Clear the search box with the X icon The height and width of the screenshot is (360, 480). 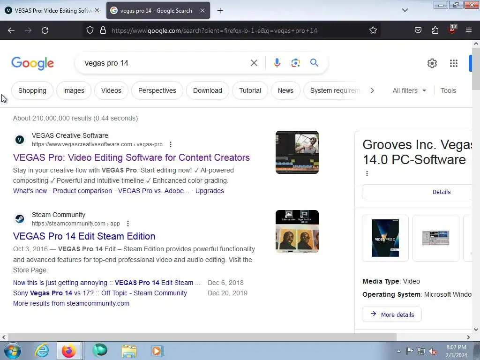point(254,63)
